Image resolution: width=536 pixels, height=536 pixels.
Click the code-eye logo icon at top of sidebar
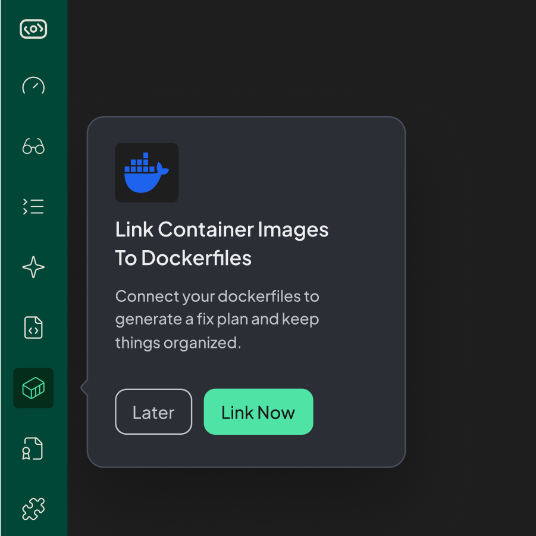point(33,29)
